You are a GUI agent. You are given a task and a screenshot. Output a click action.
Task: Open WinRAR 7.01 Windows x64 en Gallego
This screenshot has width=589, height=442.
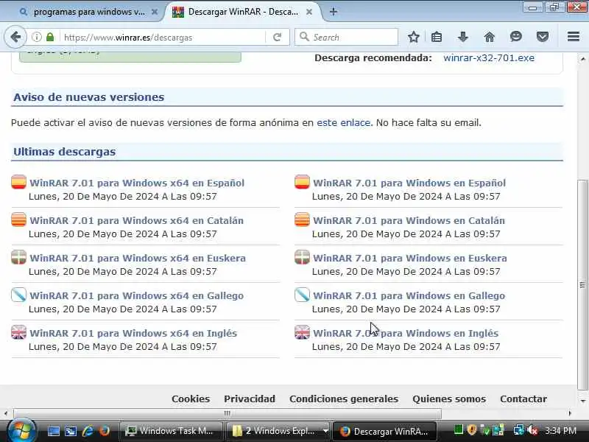click(136, 296)
